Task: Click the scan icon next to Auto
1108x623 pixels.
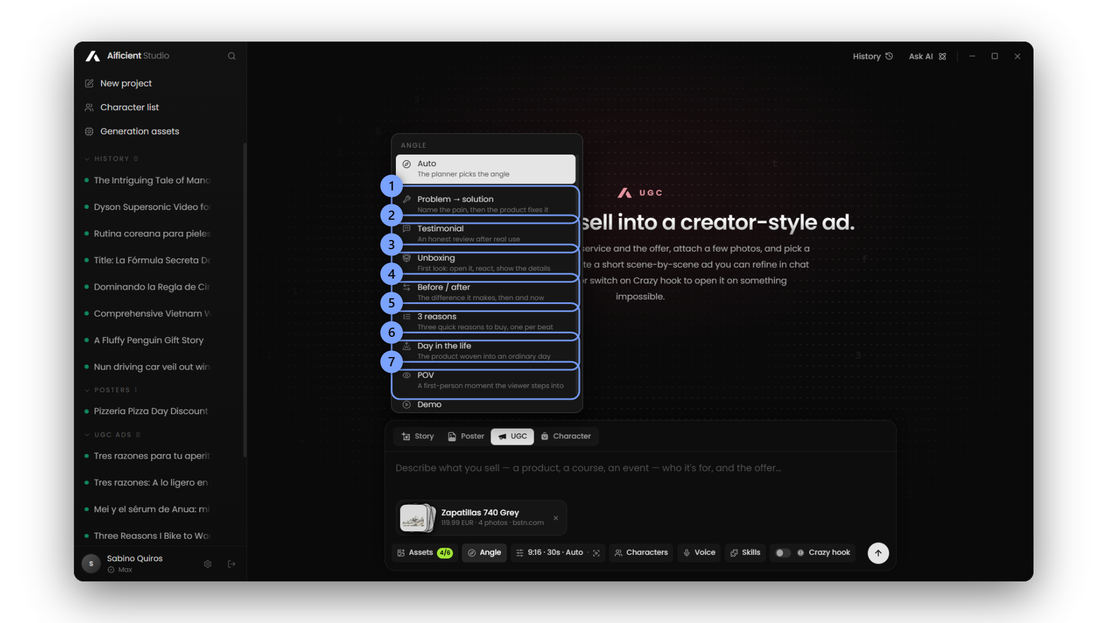Action: point(596,553)
